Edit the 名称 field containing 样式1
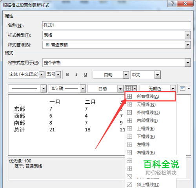196x188 pixels. [x=117, y=25]
